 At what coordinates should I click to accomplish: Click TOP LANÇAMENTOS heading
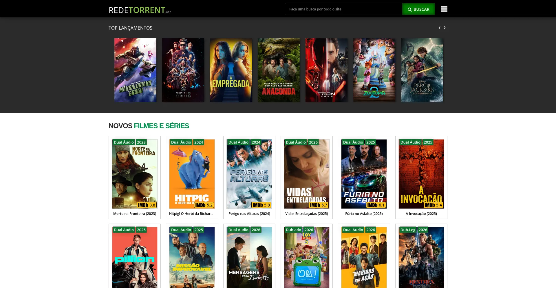pos(130,28)
